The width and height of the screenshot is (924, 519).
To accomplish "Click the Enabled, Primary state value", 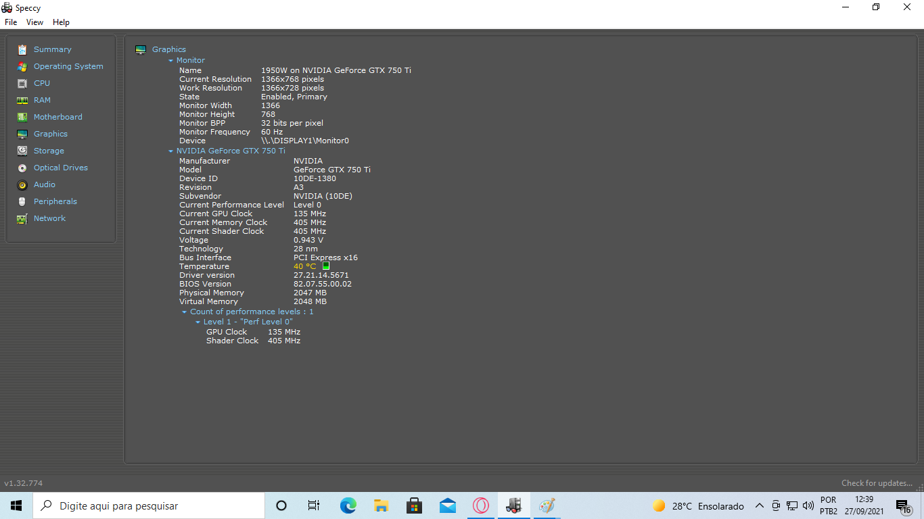I will [294, 97].
